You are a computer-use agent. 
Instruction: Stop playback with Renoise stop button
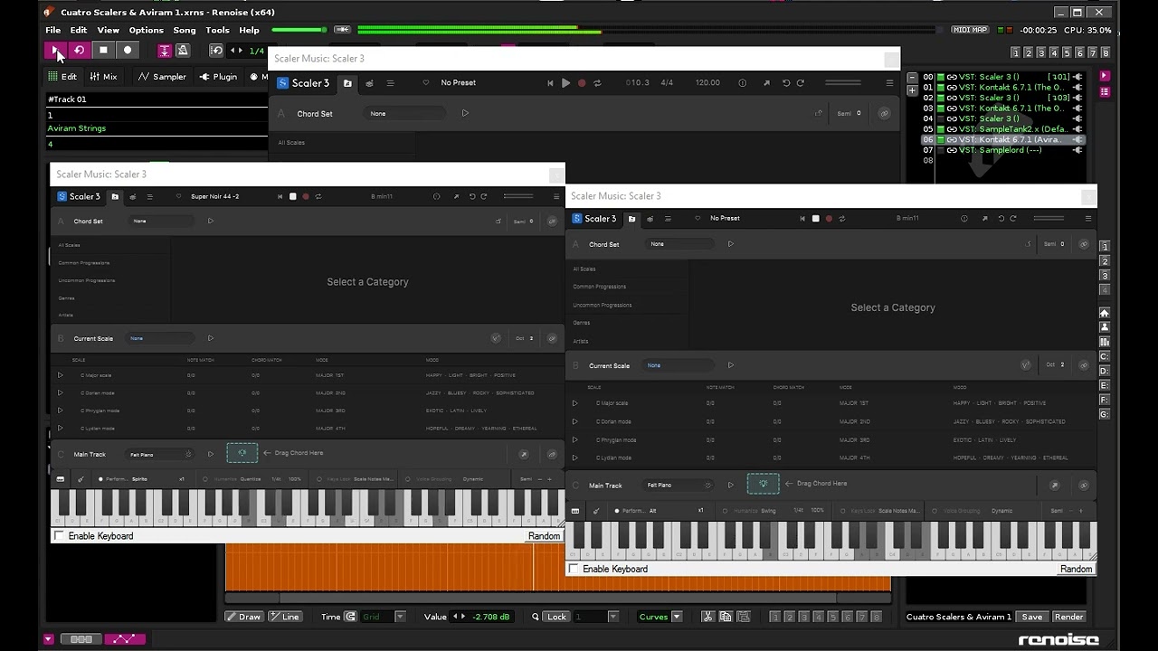click(103, 51)
